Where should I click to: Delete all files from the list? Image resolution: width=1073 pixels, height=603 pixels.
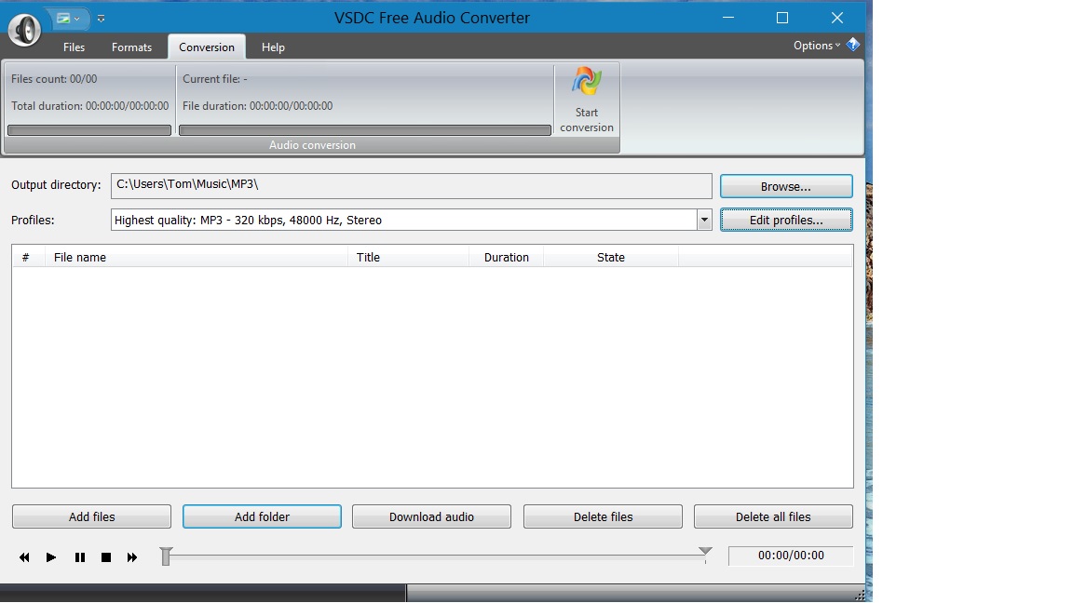coord(773,516)
